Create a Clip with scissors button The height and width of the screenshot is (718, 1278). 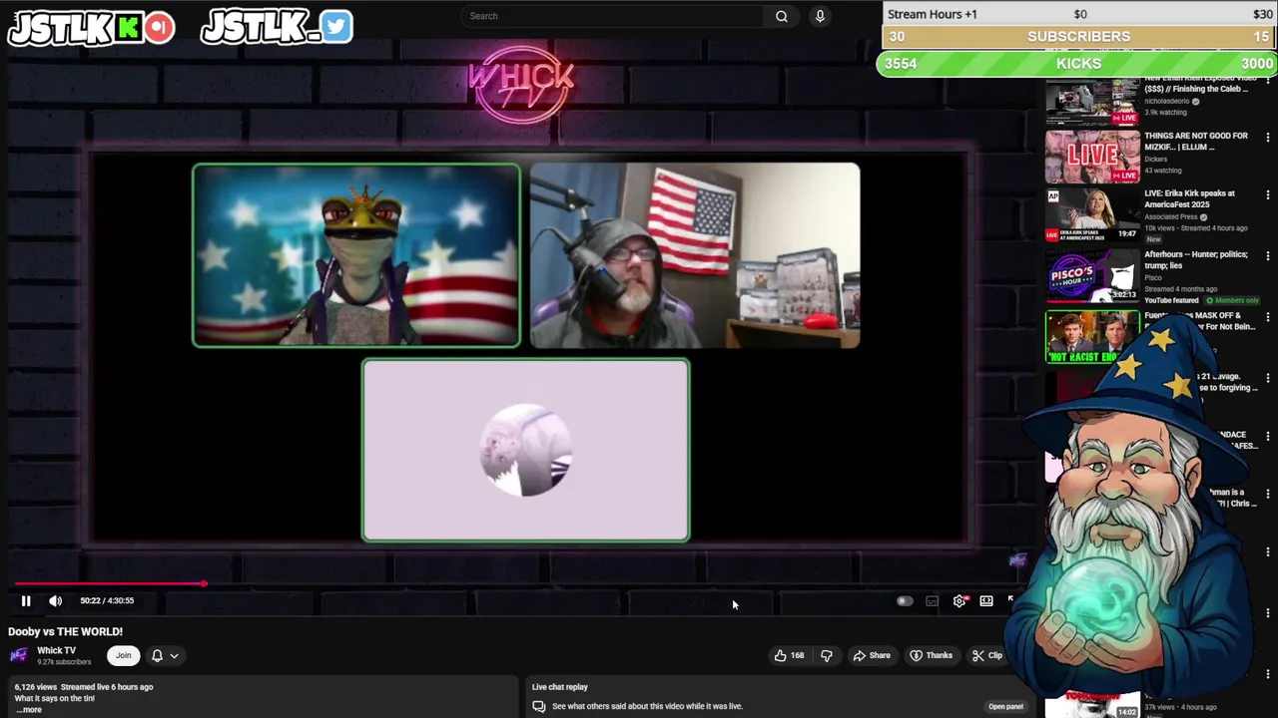click(987, 655)
